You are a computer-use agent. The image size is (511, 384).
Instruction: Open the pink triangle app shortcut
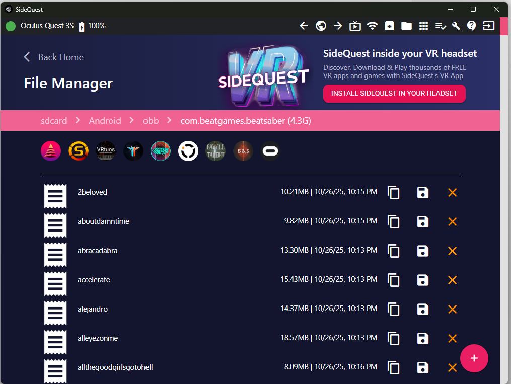51,151
